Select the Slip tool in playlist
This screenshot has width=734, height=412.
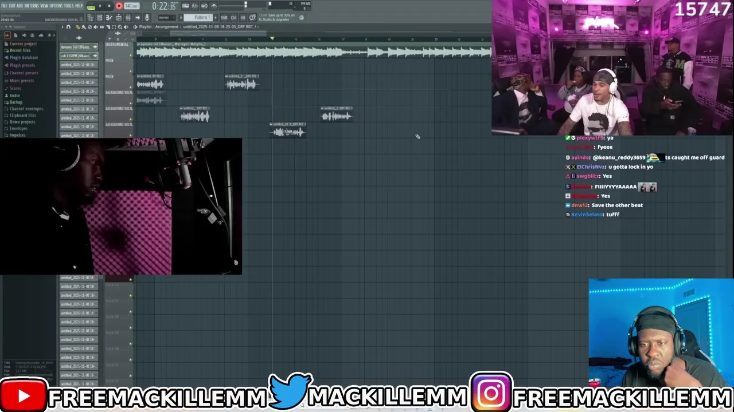click(101, 27)
